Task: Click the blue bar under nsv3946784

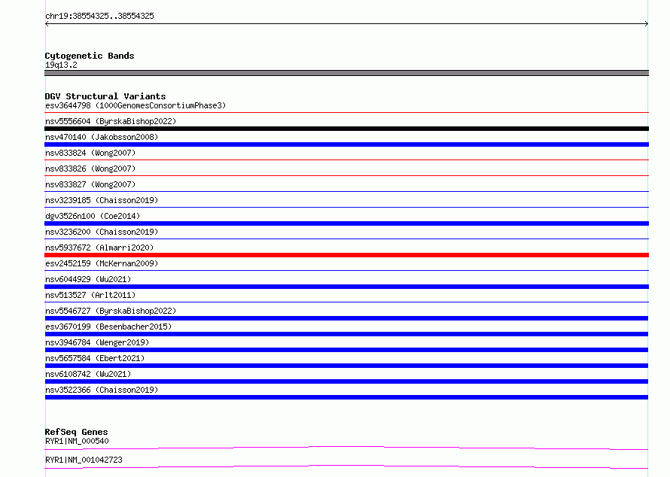Action: 346,350
